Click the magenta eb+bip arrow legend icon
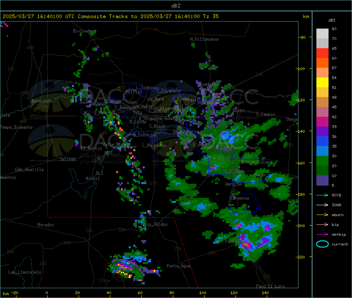This screenshot has width=352, height=298. click(x=322, y=235)
